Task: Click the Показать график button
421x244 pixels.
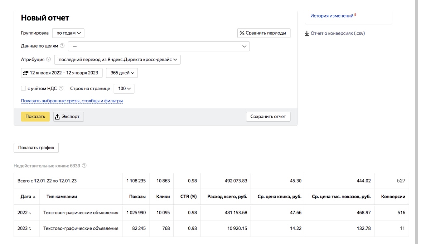Action: 36,147
